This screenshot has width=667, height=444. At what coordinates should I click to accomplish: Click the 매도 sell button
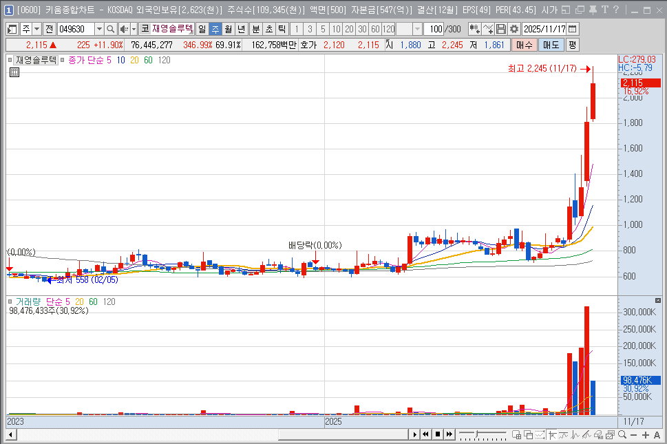[551, 45]
